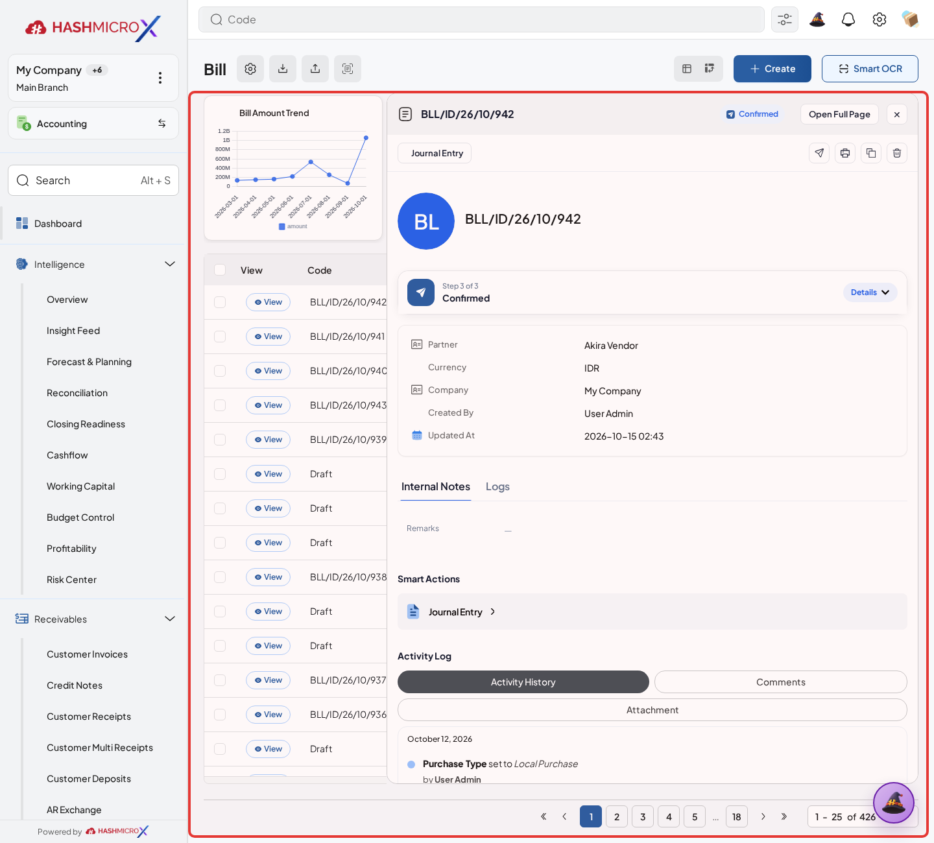The width and height of the screenshot is (934, 843).
Task: Open the filter sliders icon by search bar
Action: [x=785, y=19]
